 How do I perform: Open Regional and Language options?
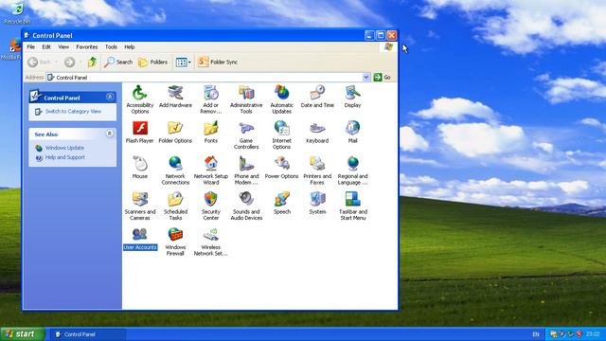[352, 170]
